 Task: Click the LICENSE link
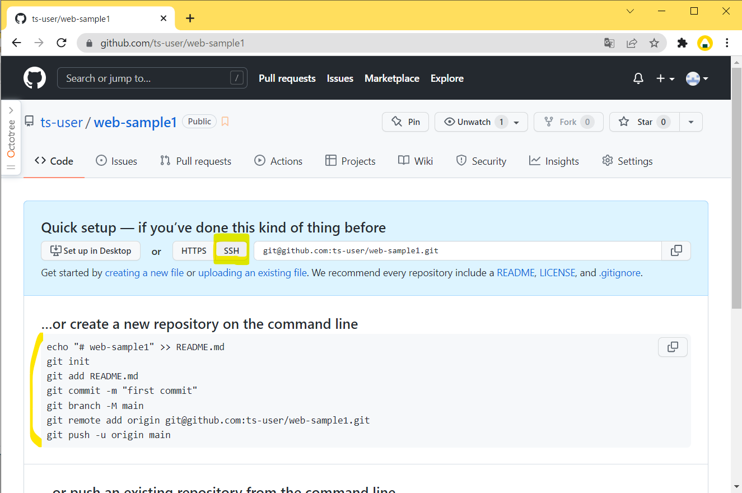(558, 273)
